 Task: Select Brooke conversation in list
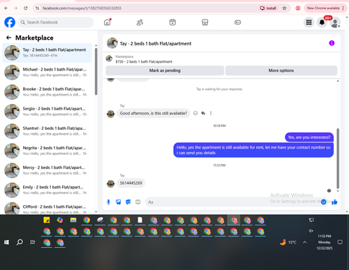(x=47, y=92)
